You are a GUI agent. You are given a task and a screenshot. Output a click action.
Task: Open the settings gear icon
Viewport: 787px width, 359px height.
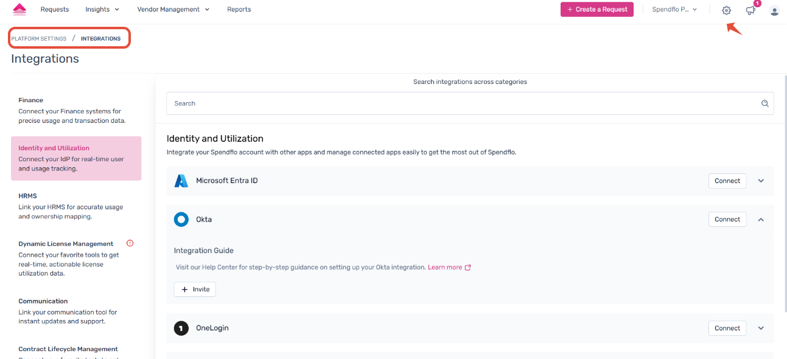[x=726, y=10]
